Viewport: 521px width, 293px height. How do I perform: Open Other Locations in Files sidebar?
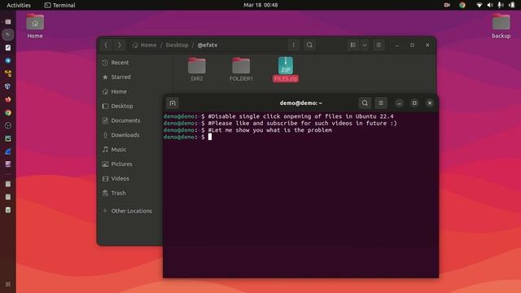pyautogui.click(x=130, y=211)
